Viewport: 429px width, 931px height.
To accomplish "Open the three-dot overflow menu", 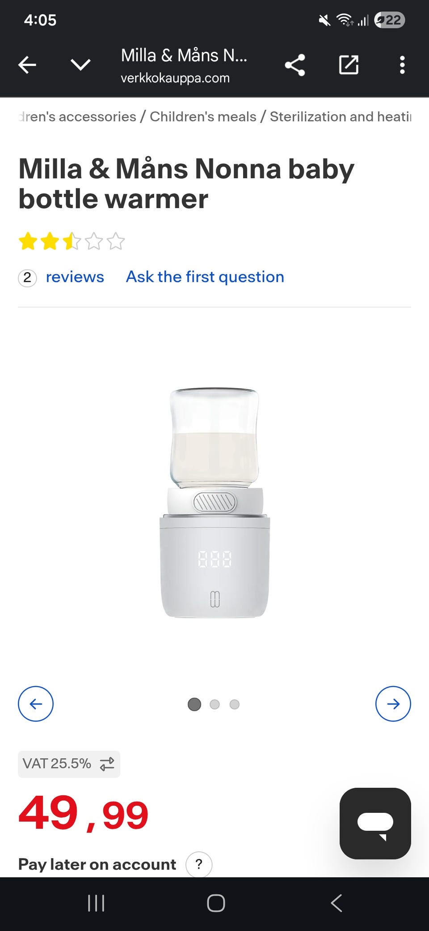I will [402, 65].
